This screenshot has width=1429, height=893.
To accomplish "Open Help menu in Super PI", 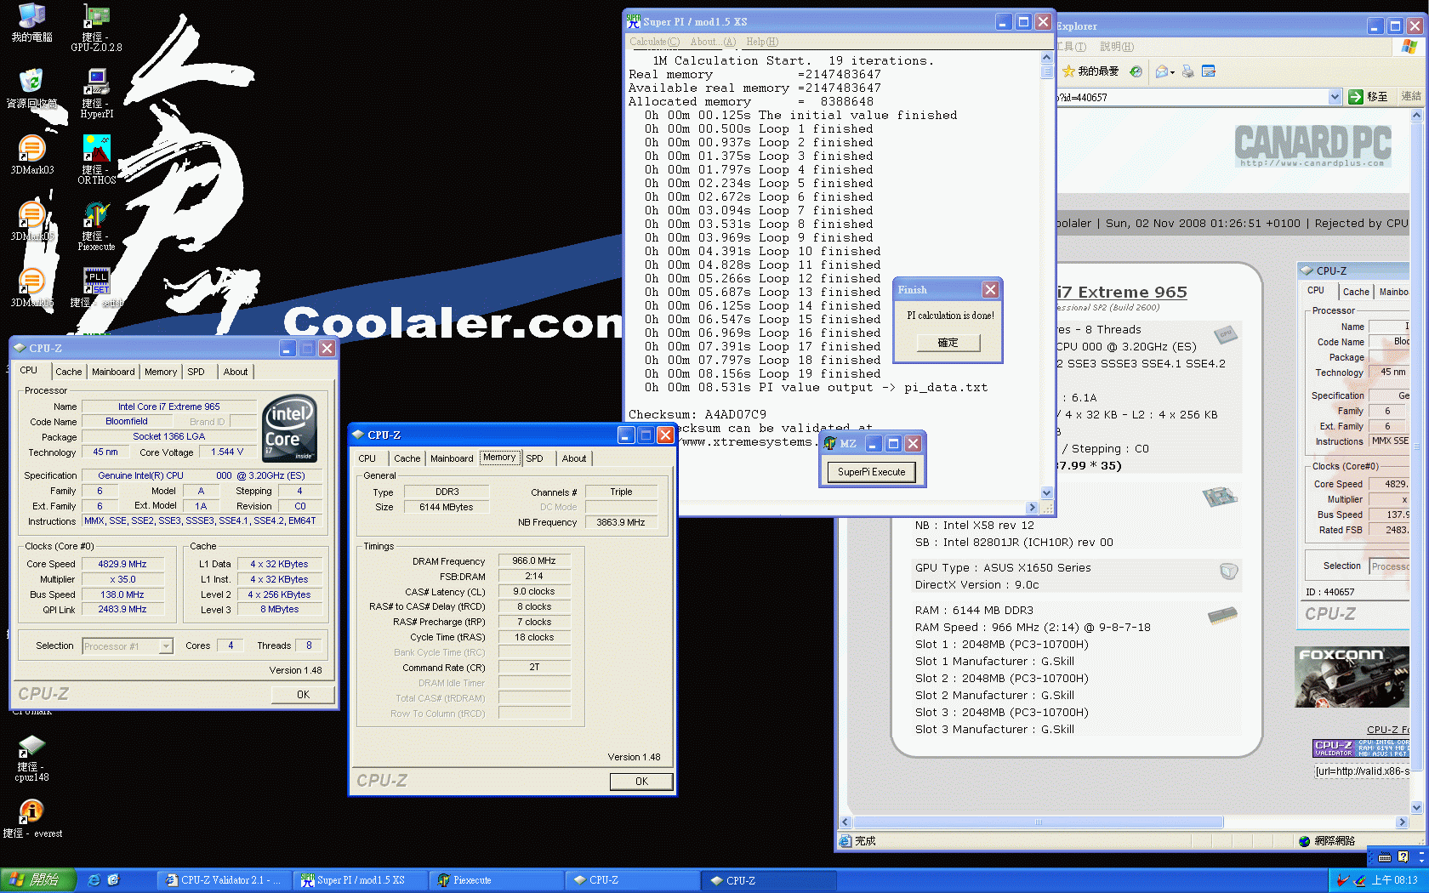I will click(762, 42).
